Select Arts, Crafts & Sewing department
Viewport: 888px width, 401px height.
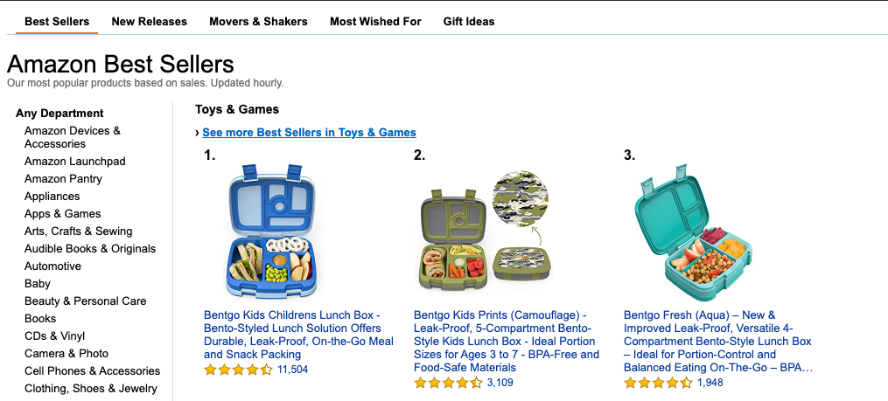78,232
